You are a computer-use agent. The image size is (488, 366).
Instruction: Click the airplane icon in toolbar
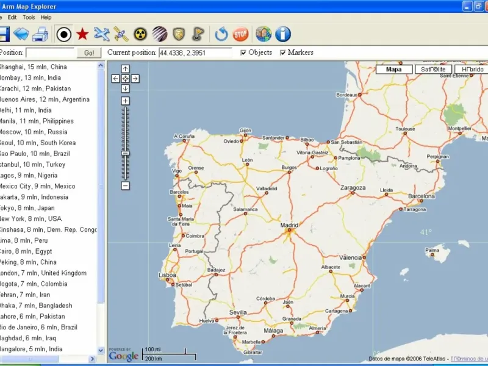102,34
